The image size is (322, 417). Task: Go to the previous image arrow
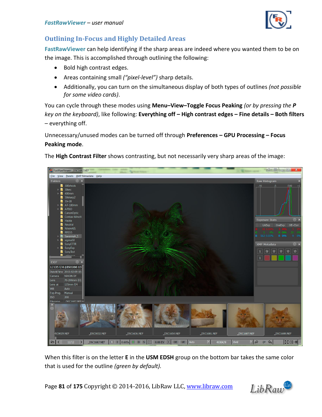click(x=58, y=342)
